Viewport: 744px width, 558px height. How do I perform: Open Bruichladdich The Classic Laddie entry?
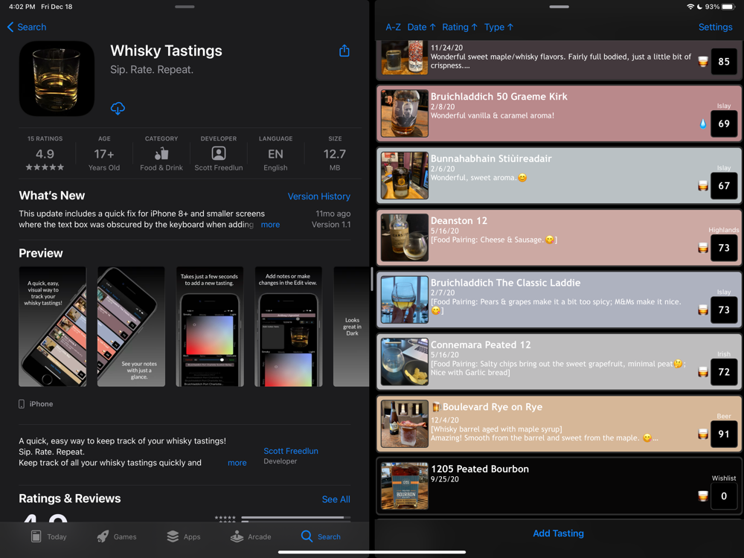(x=559, y=300)
